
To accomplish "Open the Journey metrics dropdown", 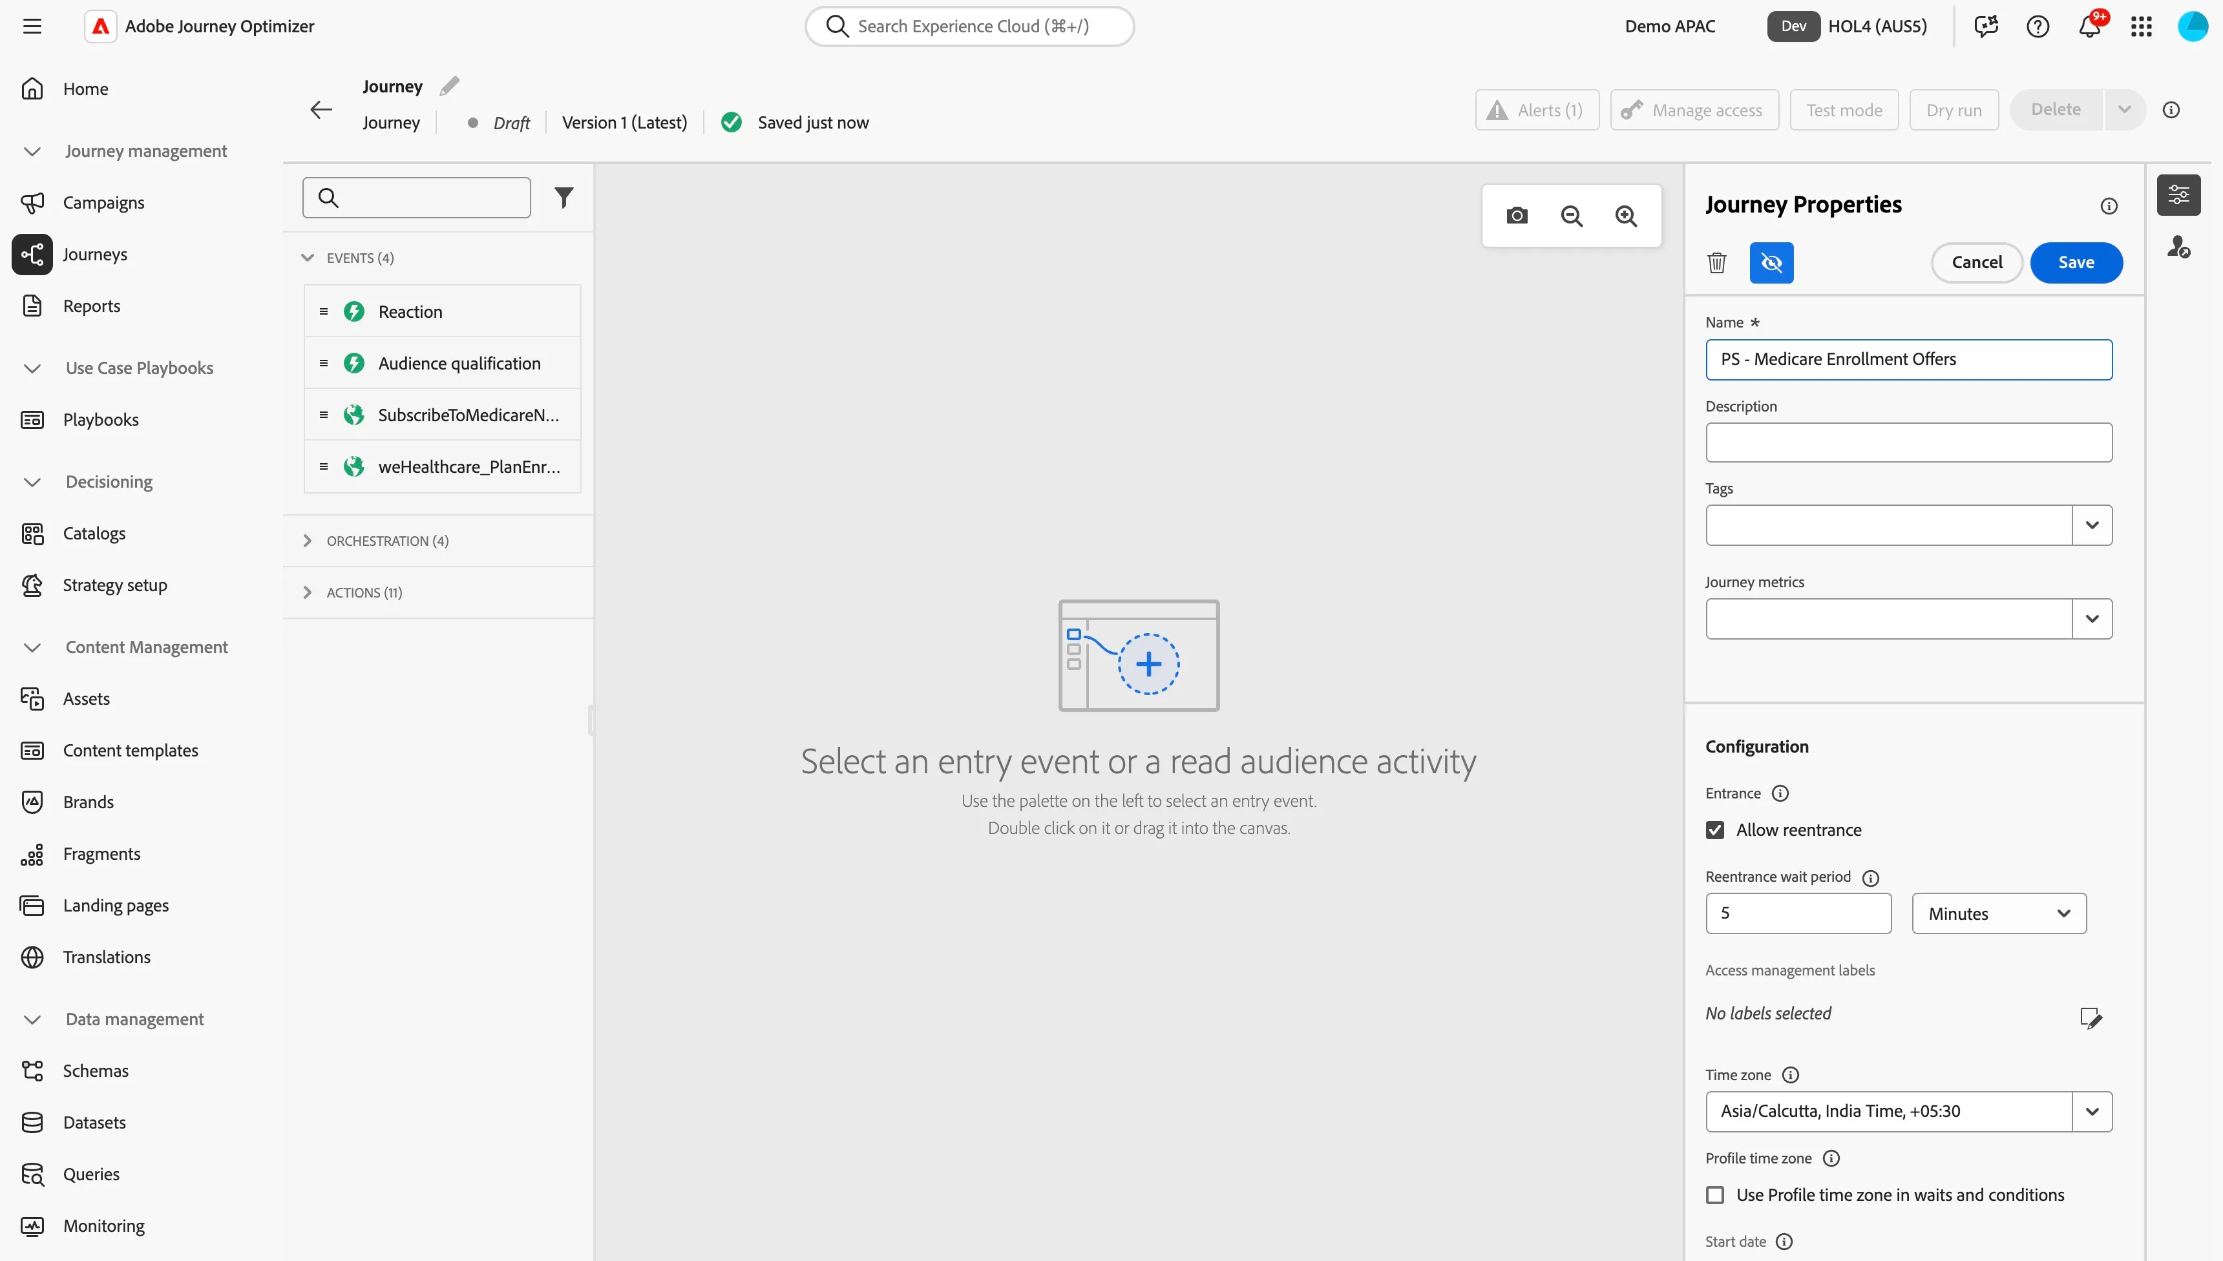I will (2092, 618).
